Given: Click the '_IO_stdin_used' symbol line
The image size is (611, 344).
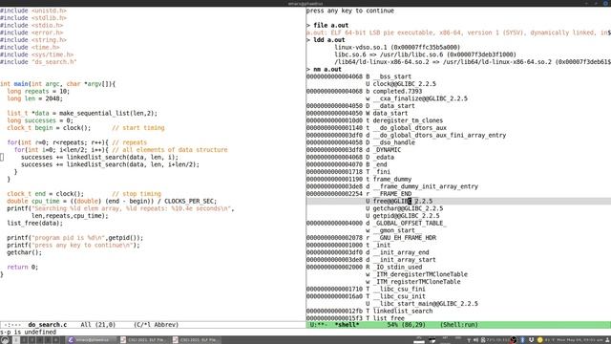Looking at the screenshot, I should coord(364,268).
